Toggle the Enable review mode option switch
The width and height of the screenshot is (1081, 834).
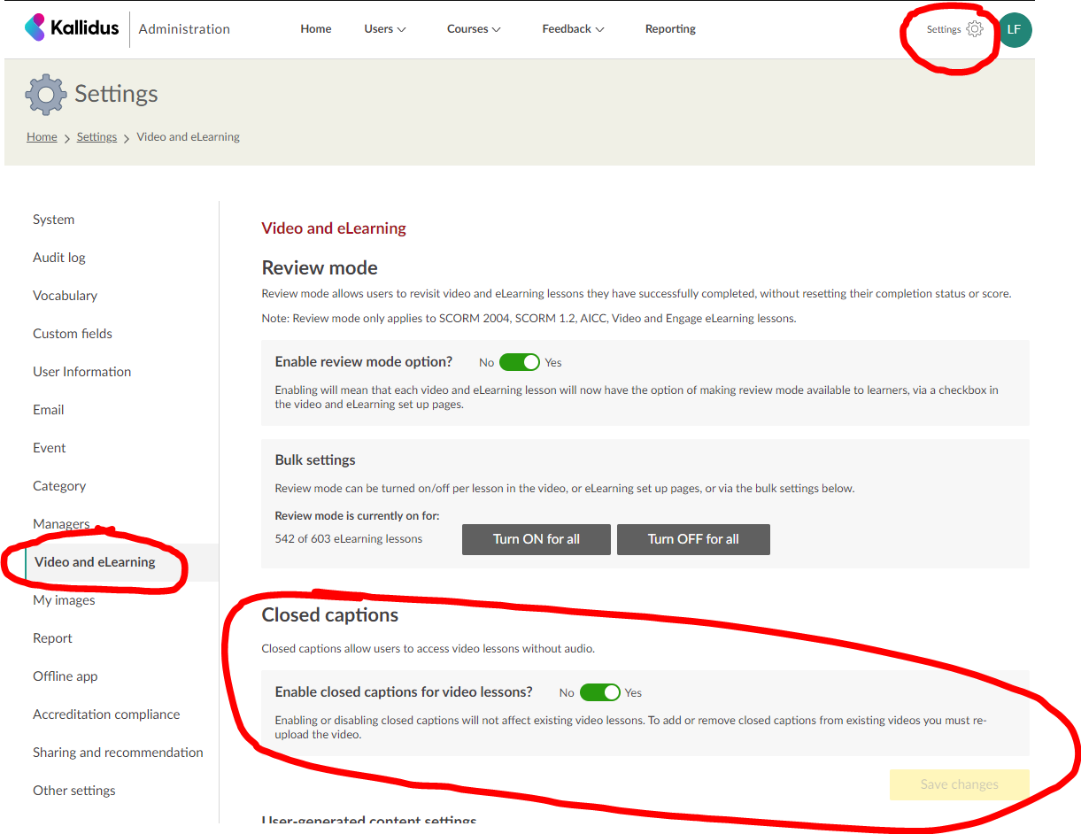click(520, 362)
